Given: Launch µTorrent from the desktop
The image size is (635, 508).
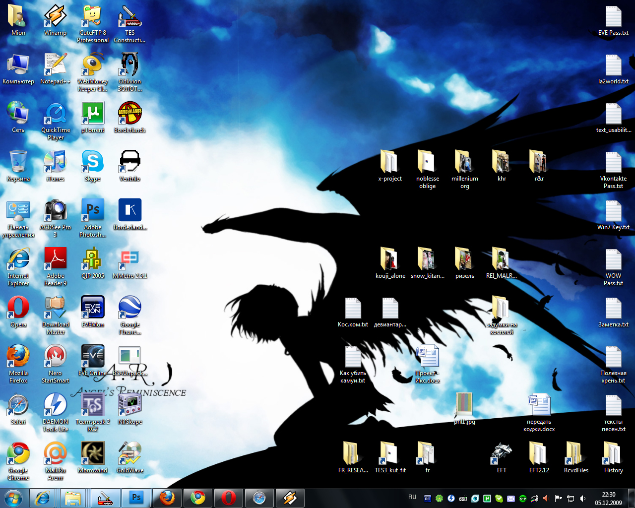Looking at the screenshot, I should click(93, 117).
